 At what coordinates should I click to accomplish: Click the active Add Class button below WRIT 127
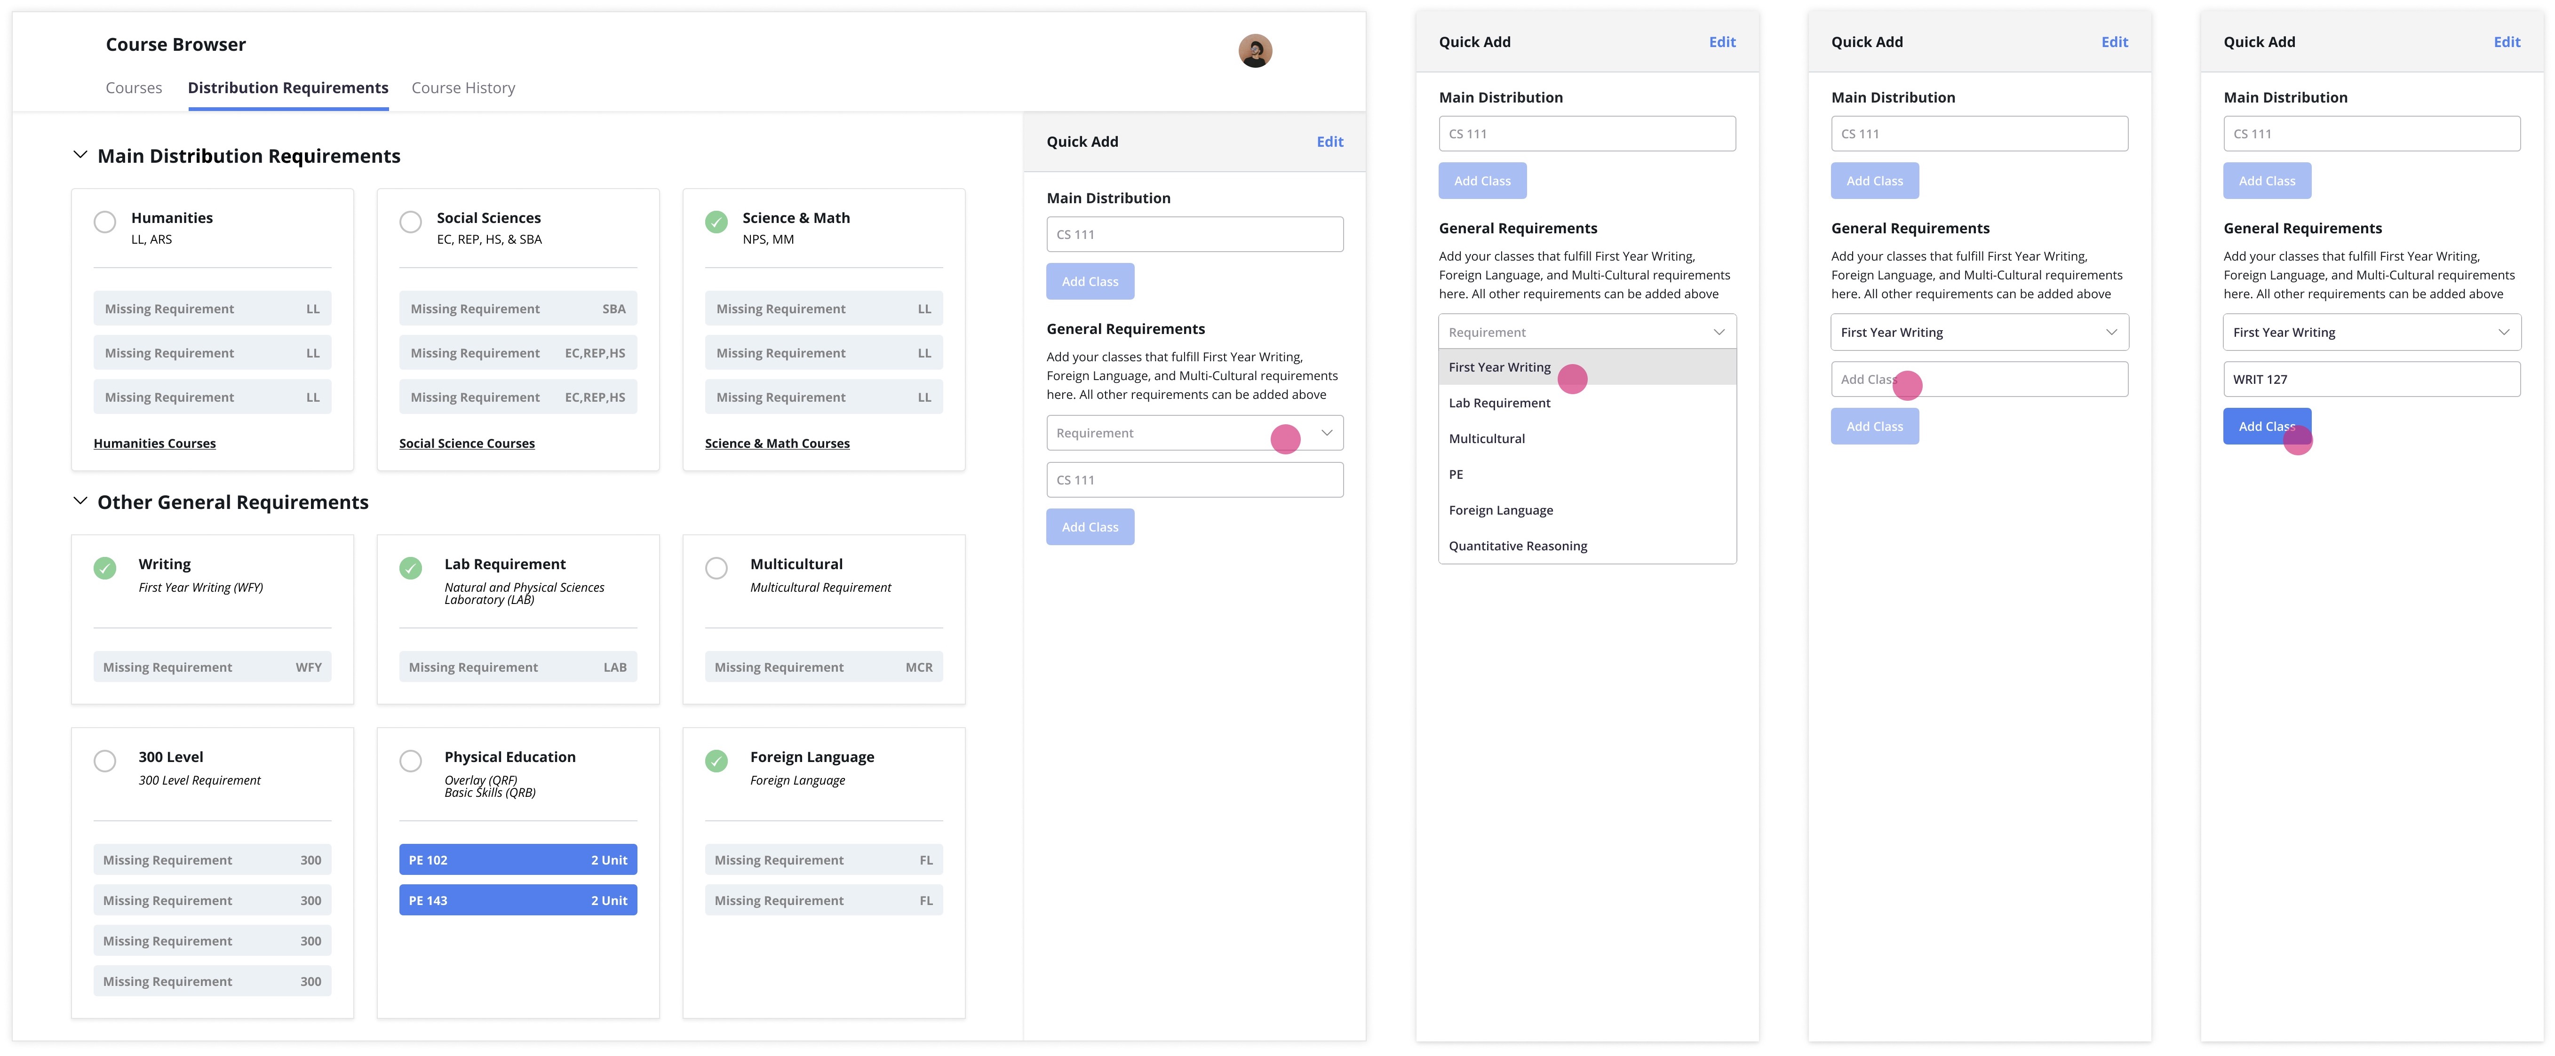[2268, 426]
